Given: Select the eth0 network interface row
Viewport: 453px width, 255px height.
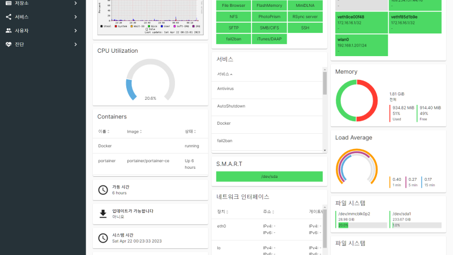Looking at the screenshot, I should [267, 229].
